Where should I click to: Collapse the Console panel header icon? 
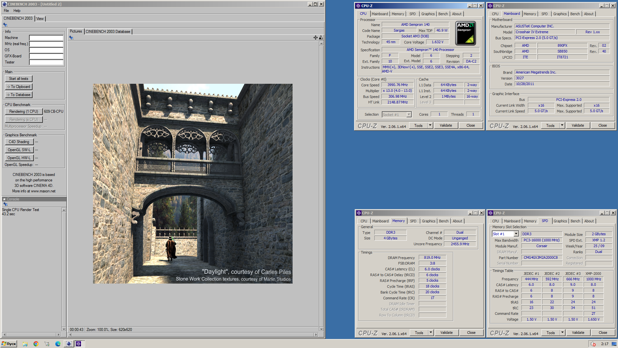point(5,199)
